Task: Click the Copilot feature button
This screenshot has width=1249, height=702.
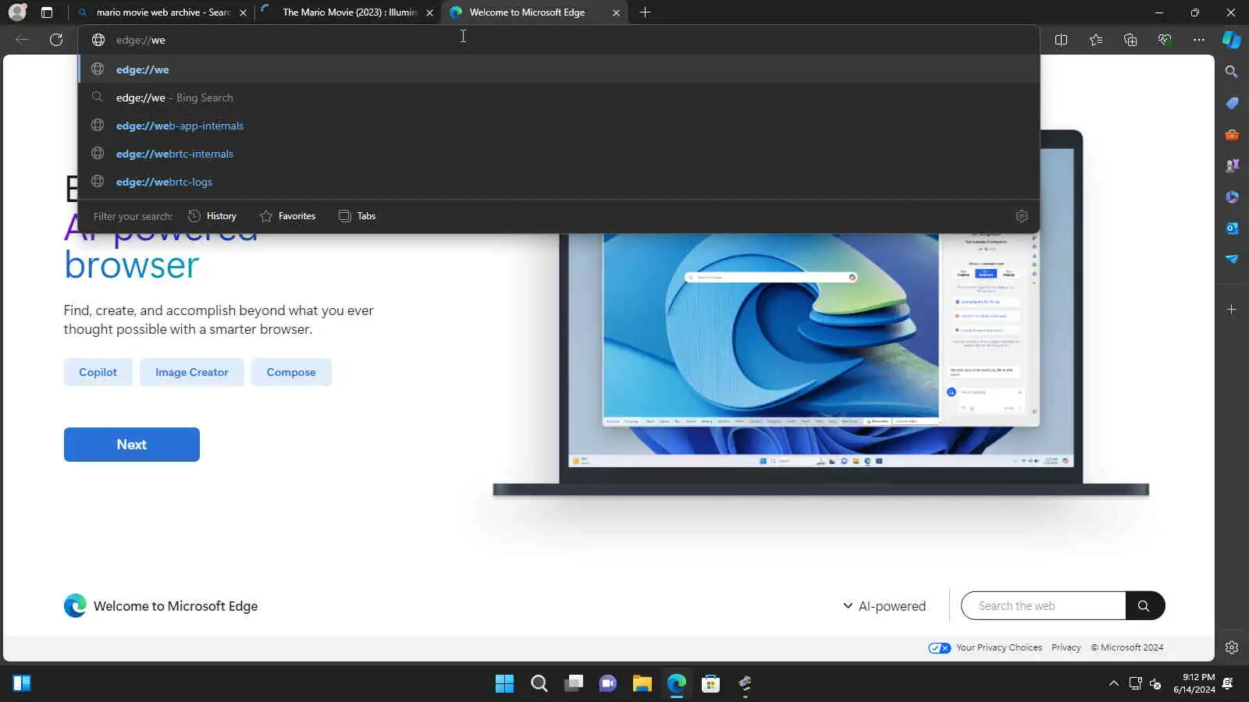Action: (98, 372)
